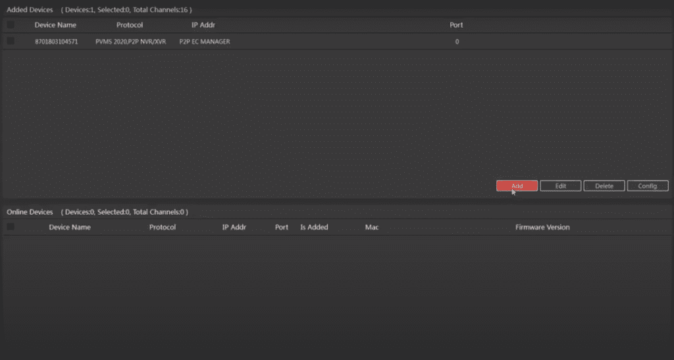The width and height of the screenshot is (674, 360).
Task: Tick the select-all checkbox in Added Devices header
Action: (x=11, y=25)
